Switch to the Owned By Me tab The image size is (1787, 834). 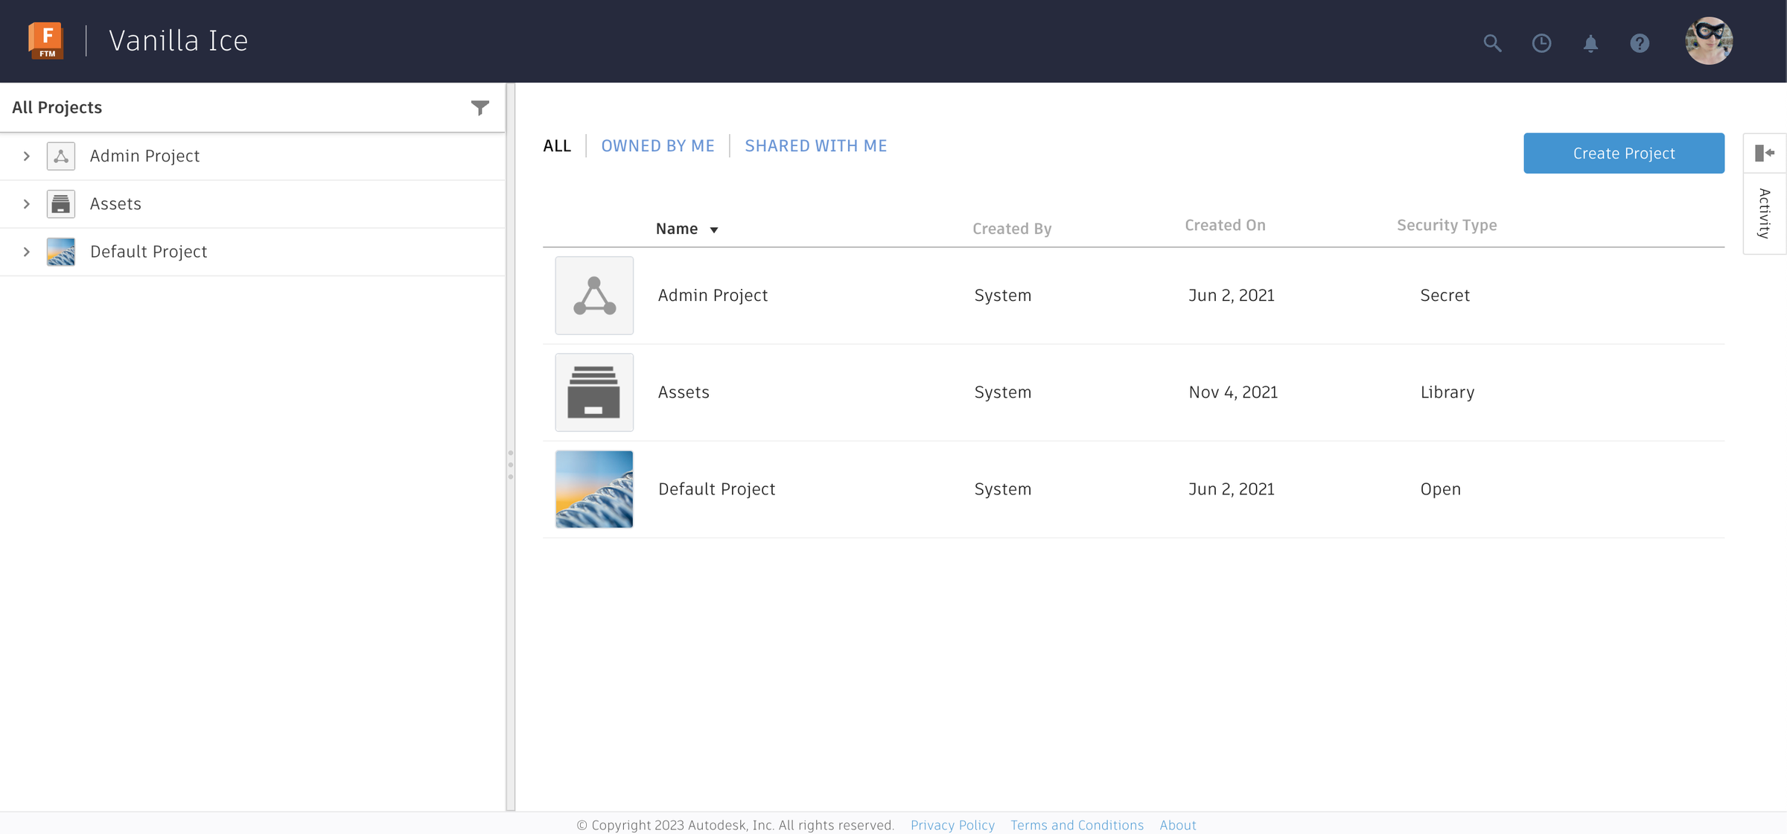657,146
